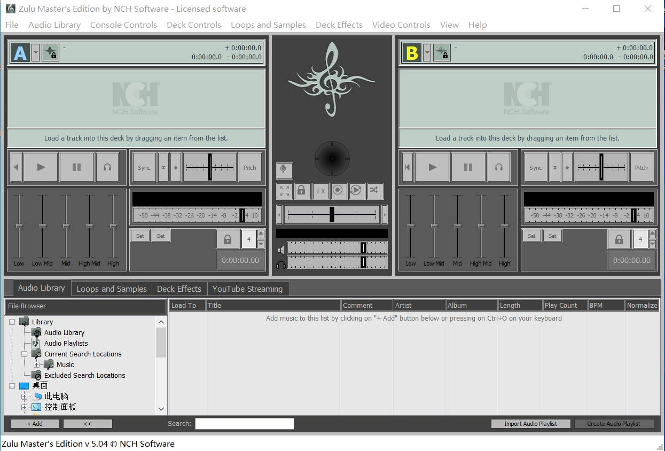The height and width of the screenshot is (451, 665).
Task: Toggle headphone cue on Deck B
Action: [499, 167]
